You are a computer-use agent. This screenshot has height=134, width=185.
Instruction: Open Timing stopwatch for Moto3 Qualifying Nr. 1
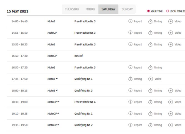pyautogui.click(x=130, y=79)
